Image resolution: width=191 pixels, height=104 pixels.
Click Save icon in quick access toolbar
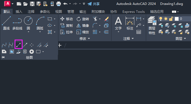click(x=32, y=4)
